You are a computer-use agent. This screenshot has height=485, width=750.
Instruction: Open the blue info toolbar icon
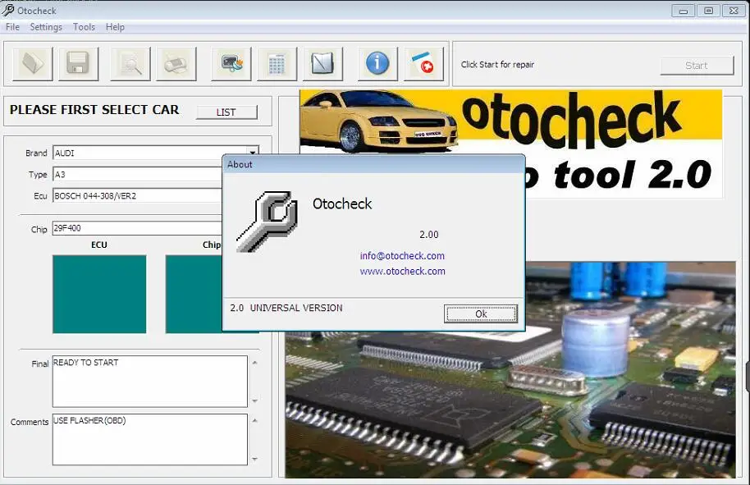377,64
